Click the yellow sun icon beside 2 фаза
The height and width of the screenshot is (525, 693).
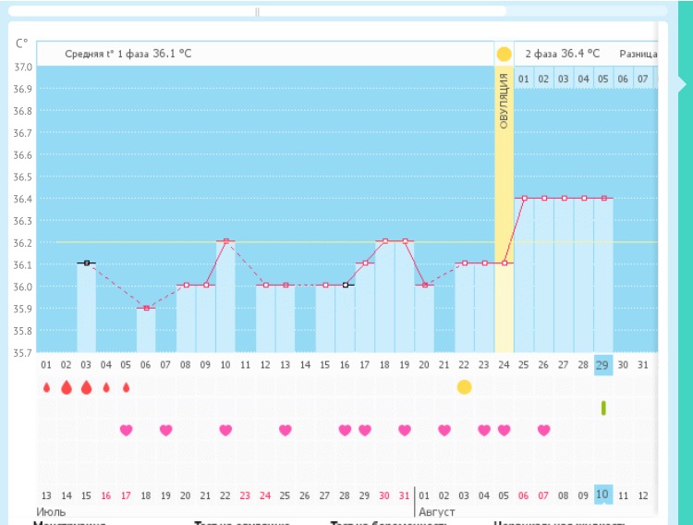point(504,54)
